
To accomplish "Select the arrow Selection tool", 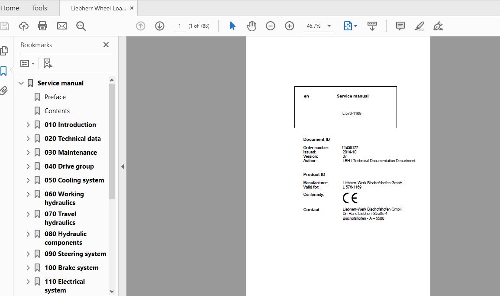I will pos(233,26).
